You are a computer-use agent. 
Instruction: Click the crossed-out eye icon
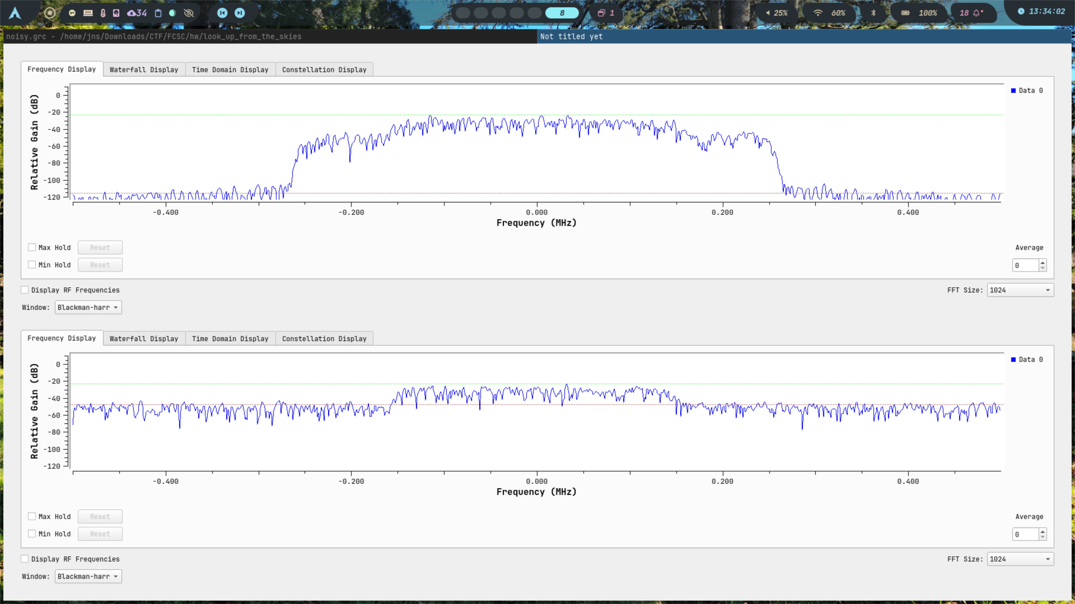tap(189, 13)
